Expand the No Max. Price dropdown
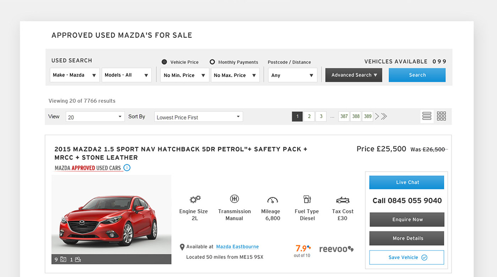497x277 pixels. click(235, 75)
